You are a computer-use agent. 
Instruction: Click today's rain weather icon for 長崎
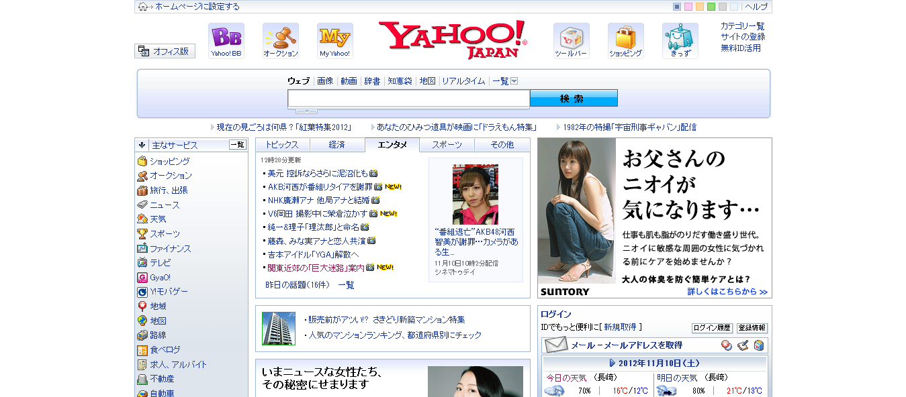tap(554, 391)
